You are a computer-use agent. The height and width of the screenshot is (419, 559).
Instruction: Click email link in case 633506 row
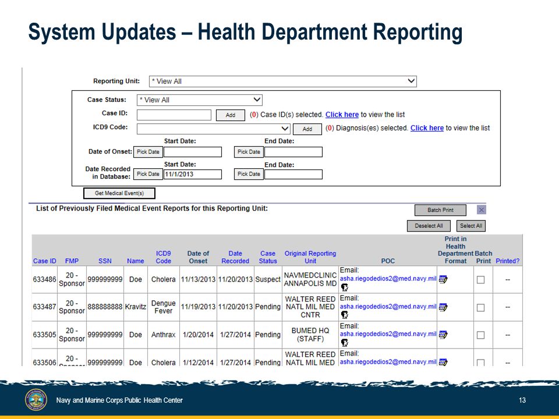tap(388, 361)
